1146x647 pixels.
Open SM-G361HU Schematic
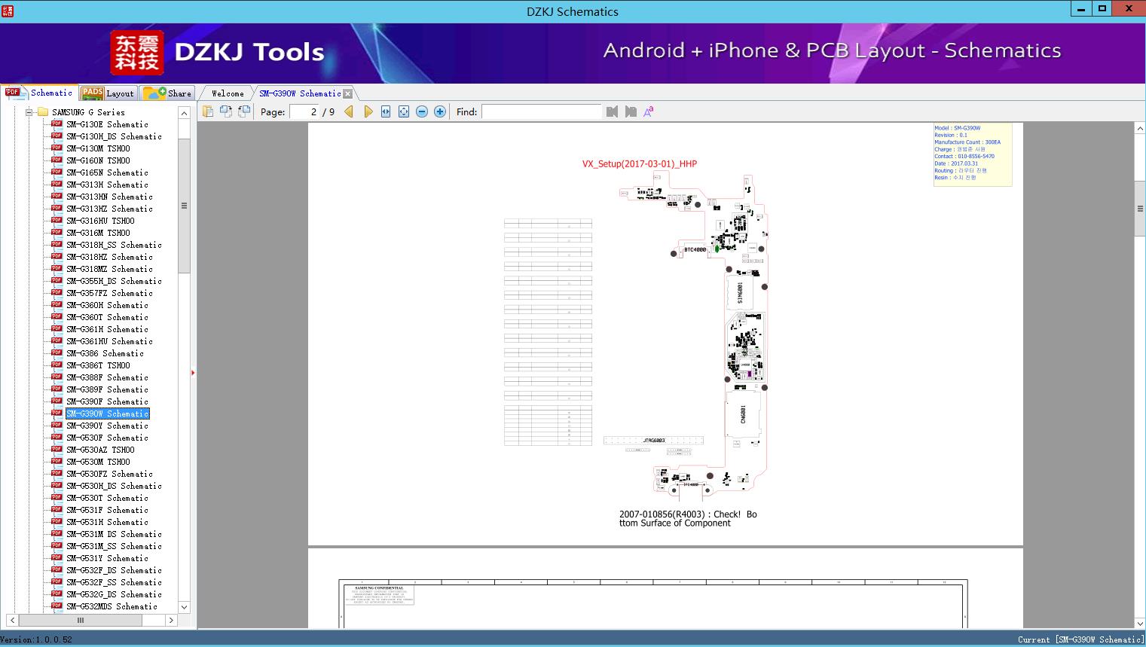click(109, 341)
